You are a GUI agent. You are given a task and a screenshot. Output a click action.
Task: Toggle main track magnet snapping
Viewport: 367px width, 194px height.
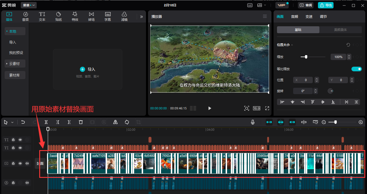[269, 122]
